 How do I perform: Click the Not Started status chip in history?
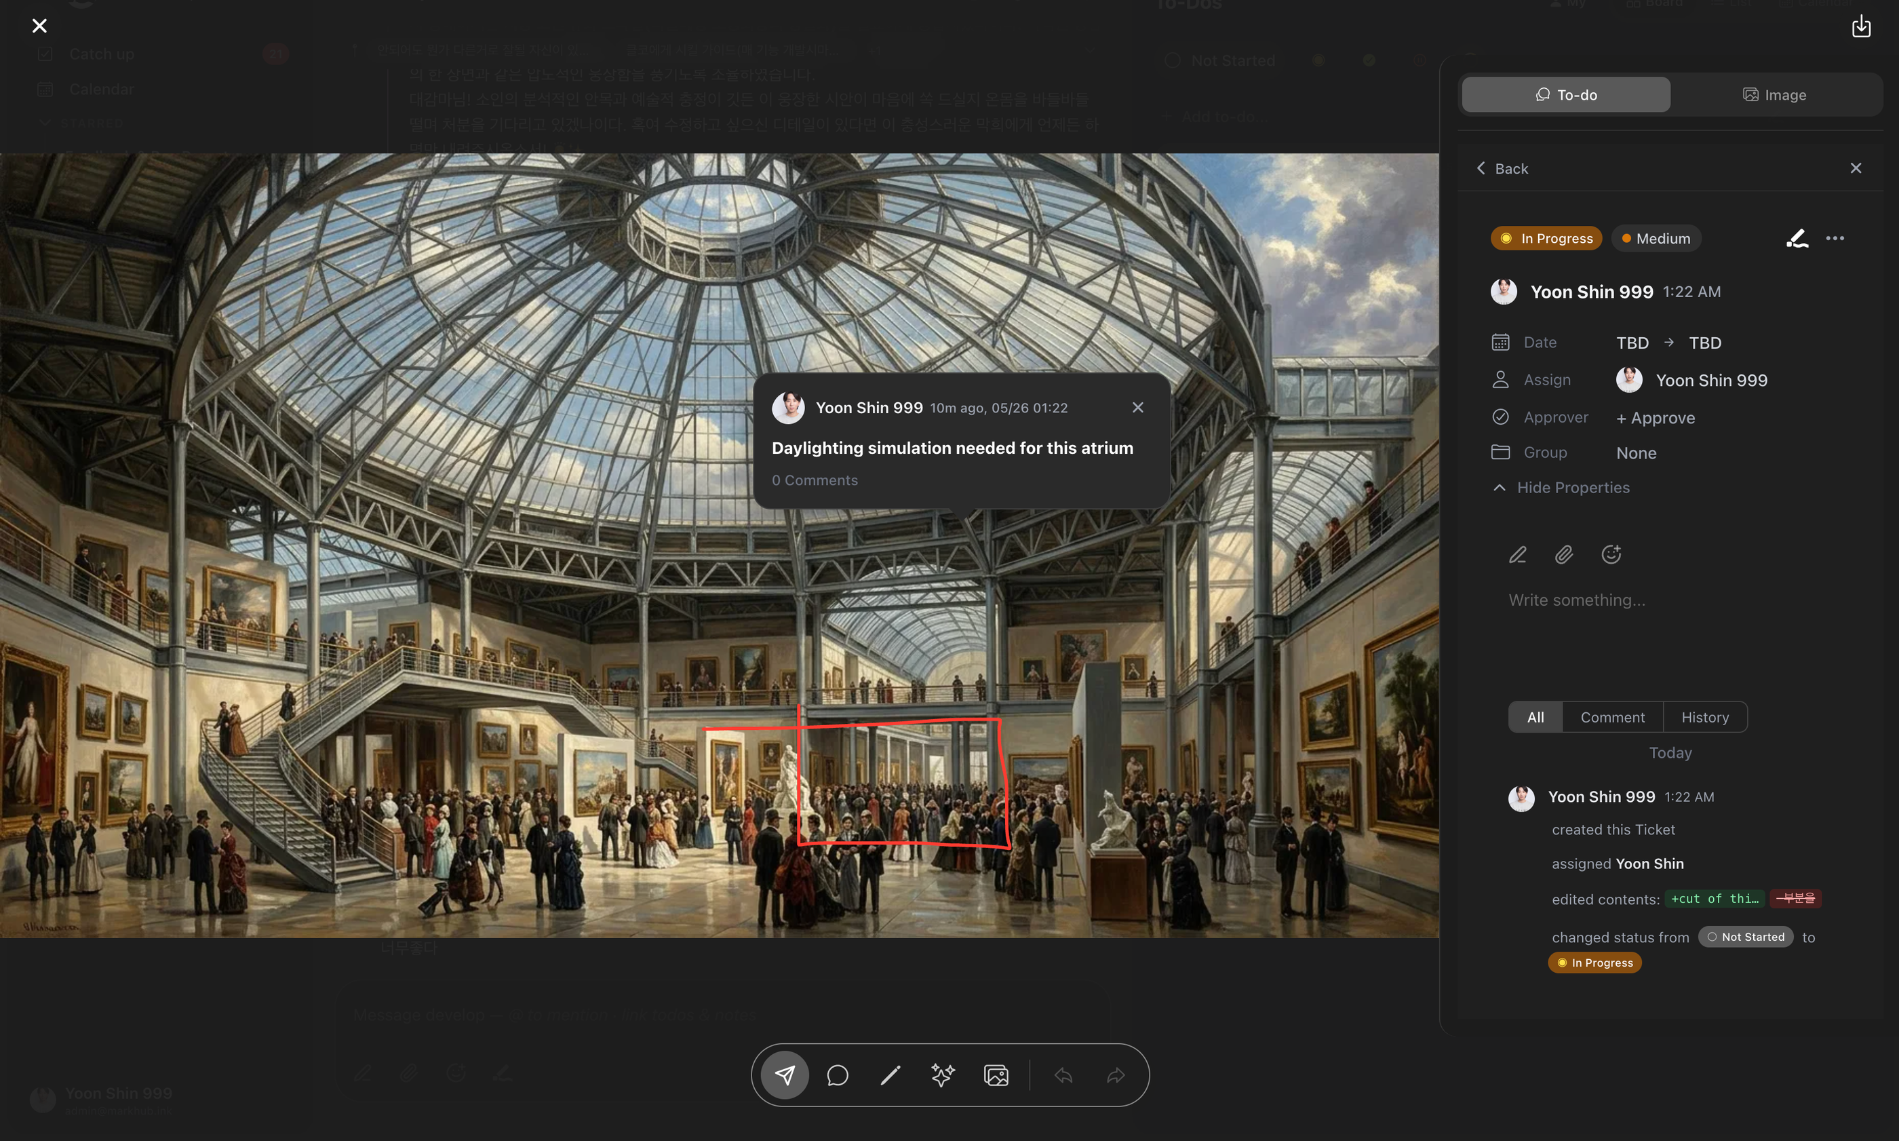click(1745, 937)
